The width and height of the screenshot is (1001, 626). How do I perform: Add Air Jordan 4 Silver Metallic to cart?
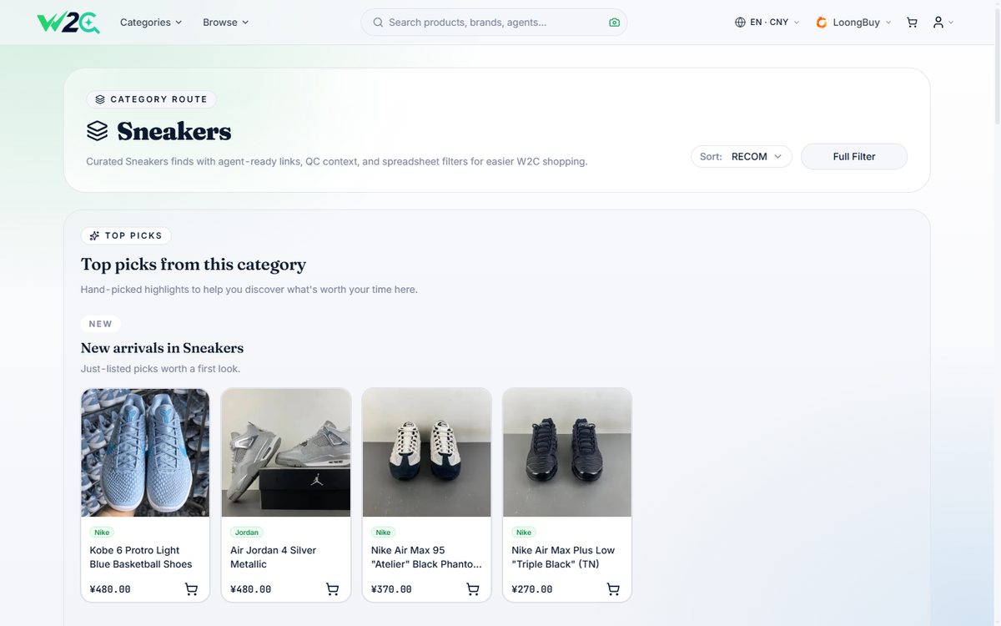click(x=332, y=589)
